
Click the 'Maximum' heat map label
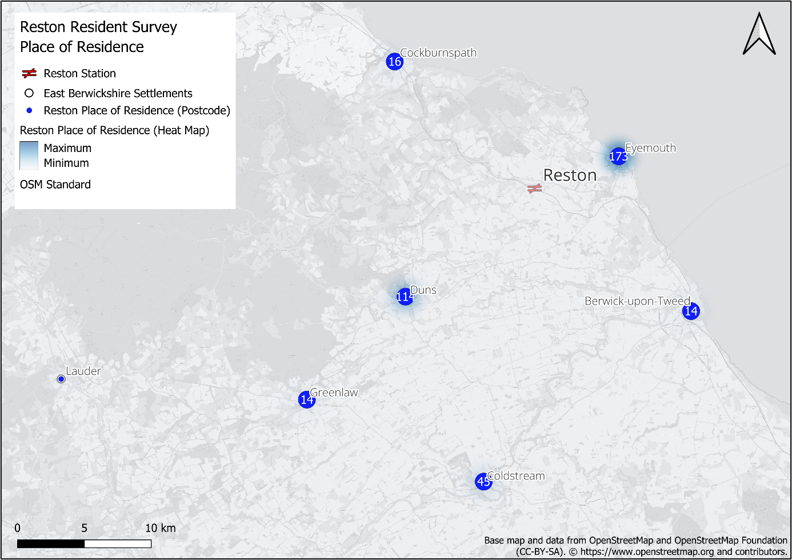point(67,148)
